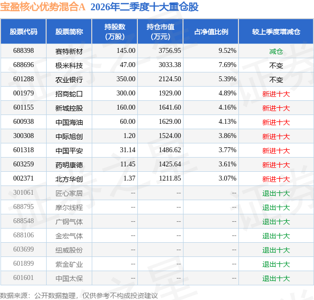The height and width of the screenshot is (300, 314).
Task: Click 新进十大 label in 药明康德 row
Action: [x=276, y=165]
